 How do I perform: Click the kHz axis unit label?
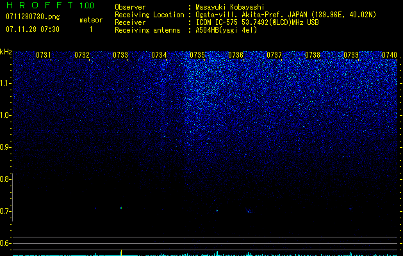pyautogui.click(x=6, y=52)
